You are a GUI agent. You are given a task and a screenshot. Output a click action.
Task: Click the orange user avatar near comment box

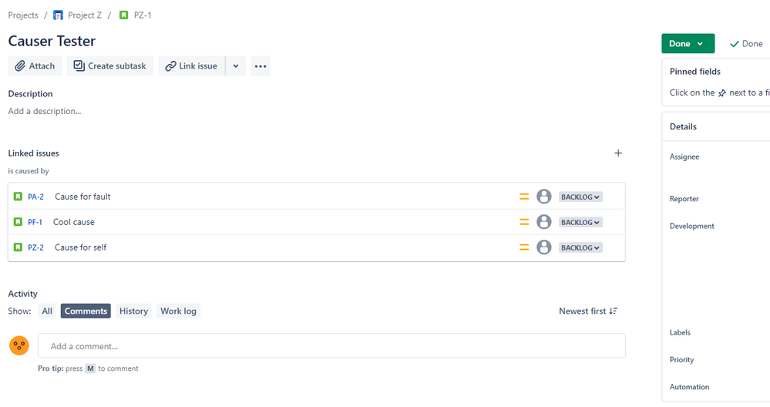19,345
